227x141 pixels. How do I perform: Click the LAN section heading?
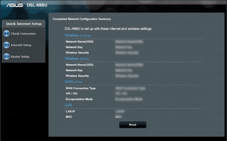(x=68, y=105)
